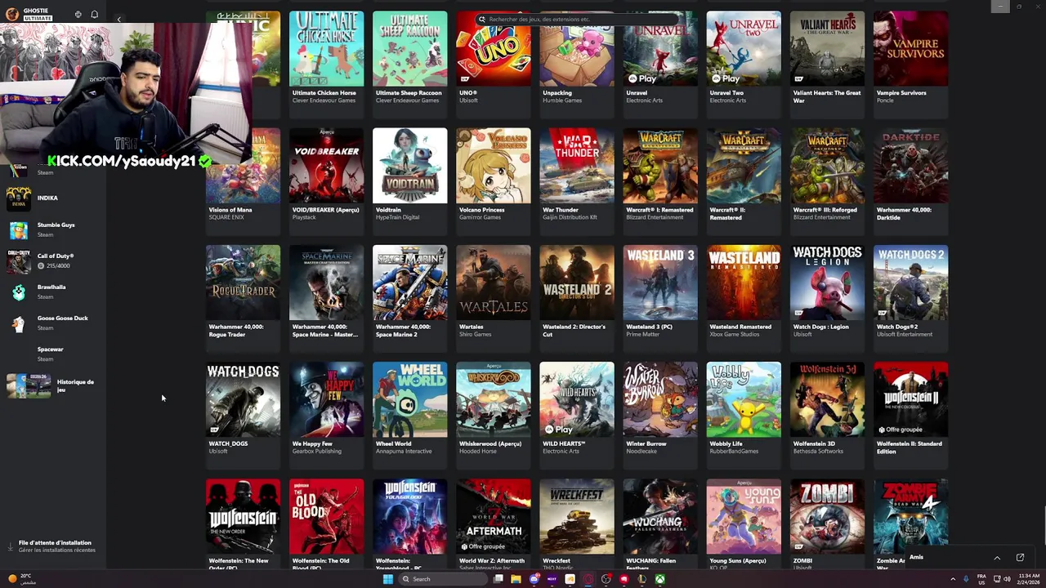Open the Windows Start menu

click(388, 579)
